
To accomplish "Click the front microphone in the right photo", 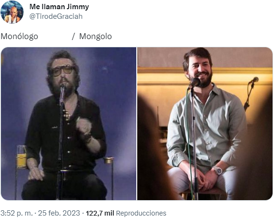I will 195,83.
